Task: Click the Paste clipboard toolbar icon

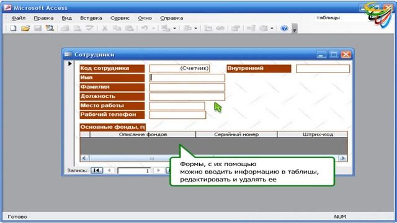Action: pyautogui.click(x=129, y=28)
